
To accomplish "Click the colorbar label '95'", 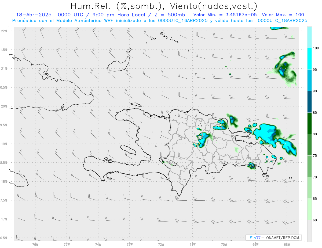I will point(315,70).
